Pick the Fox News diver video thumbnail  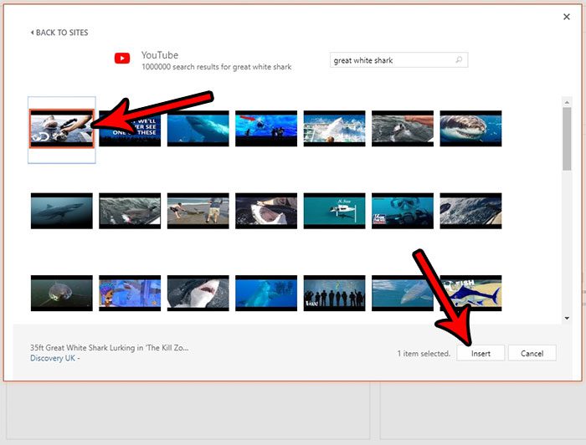(403, 210)
